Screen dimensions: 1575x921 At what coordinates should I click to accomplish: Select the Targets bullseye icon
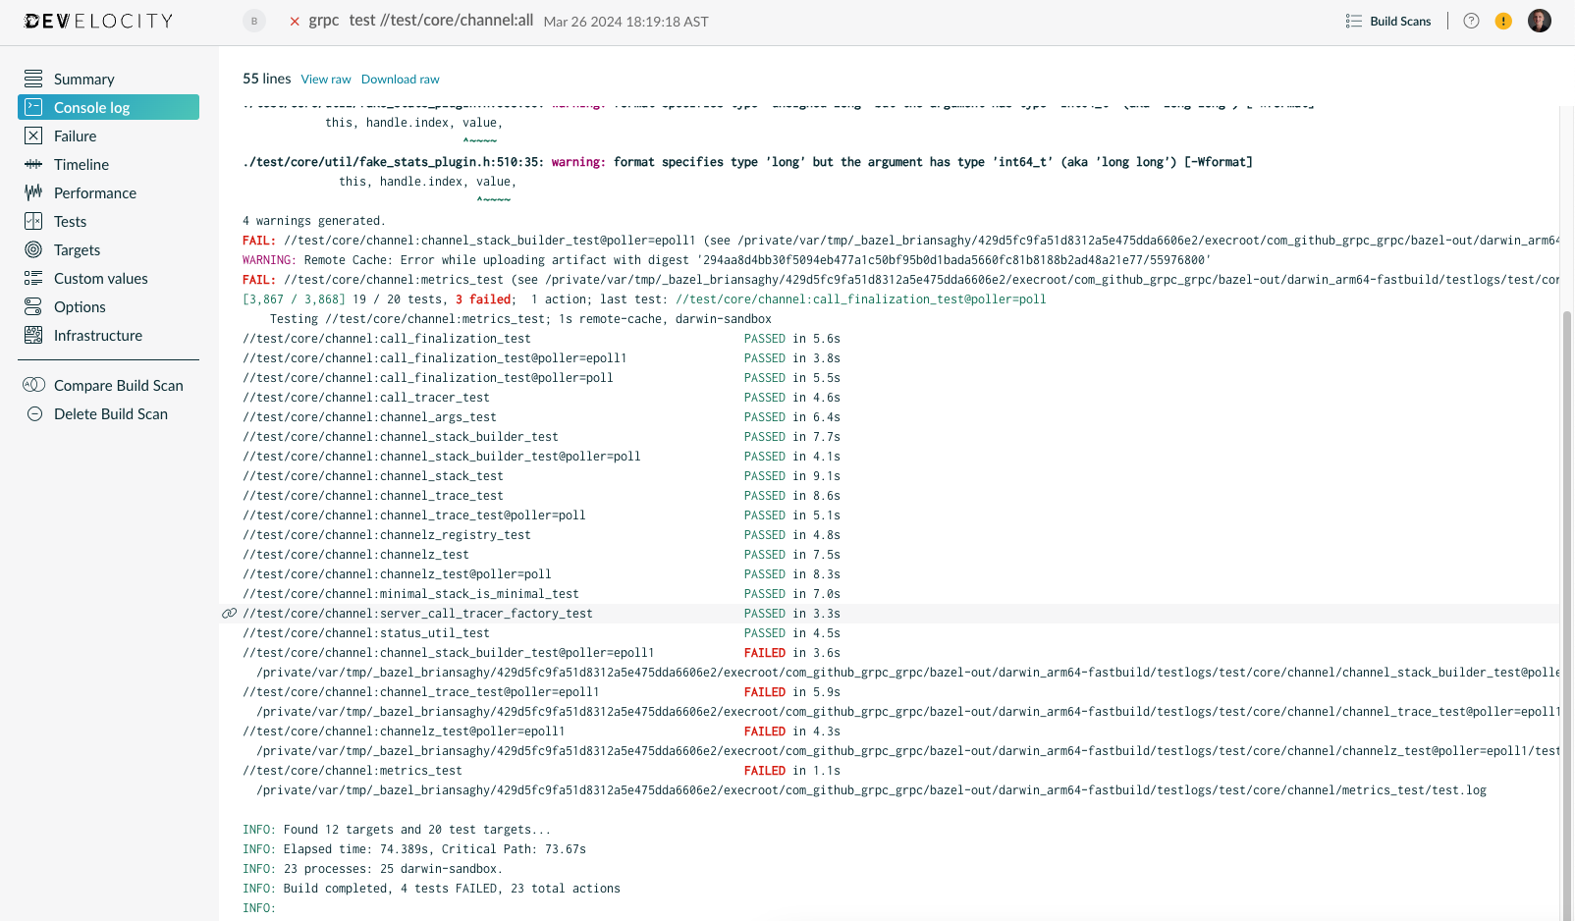click(x=32, y=249)
